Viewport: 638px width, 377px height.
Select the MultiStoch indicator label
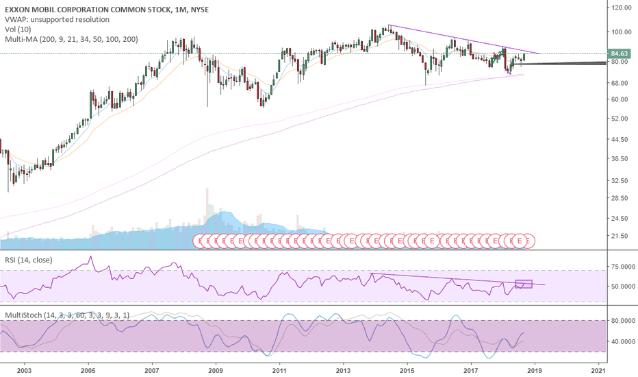click(x=67, y=315)
